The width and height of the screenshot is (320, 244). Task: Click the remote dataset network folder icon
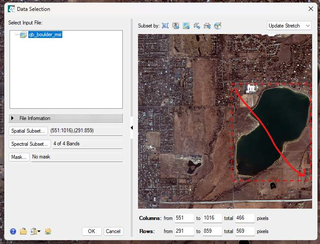[48, 231]
